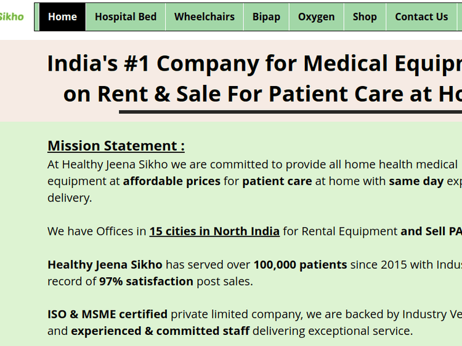This screenshot has width=462, height=346.
Task: Click the Mission Statement heading
Action: (116, 146)
